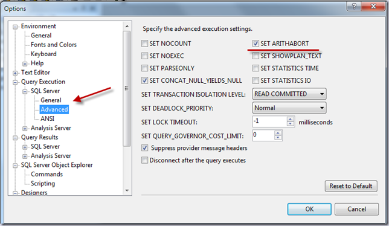389x226 pixels.
Task: Collapse SQL Server under Query Execution
Action: (x=25, y=91)
